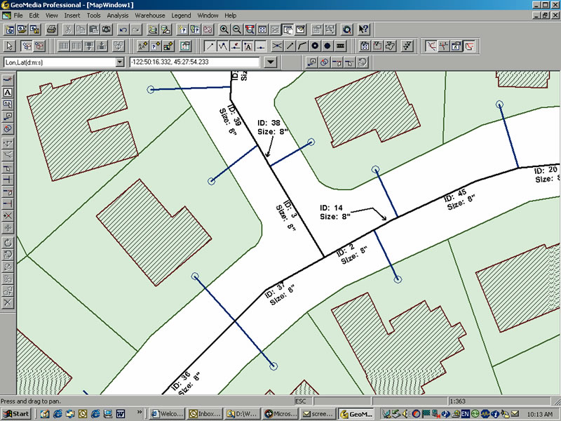Toggle the end point snap button

pos(210,46)
